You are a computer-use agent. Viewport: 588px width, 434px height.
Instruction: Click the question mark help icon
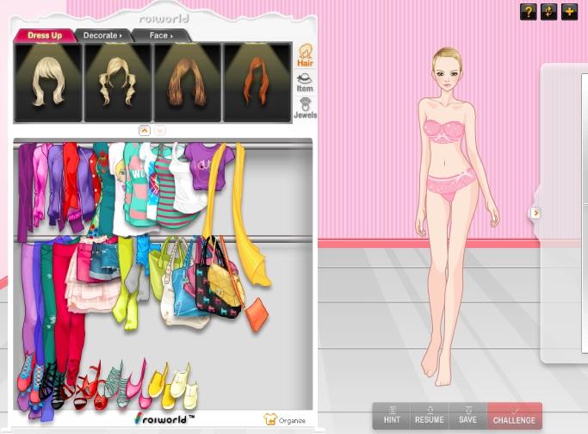[x=529, y=11]
